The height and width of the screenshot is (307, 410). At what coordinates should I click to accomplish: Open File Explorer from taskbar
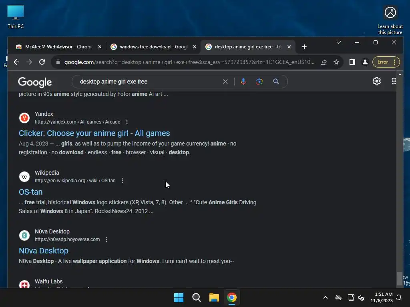click(214, 297)
